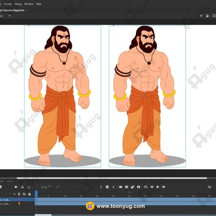This screenshot has height=216, width=216.
Task: Show the layer parenting view icon
Action: [22, 187]
